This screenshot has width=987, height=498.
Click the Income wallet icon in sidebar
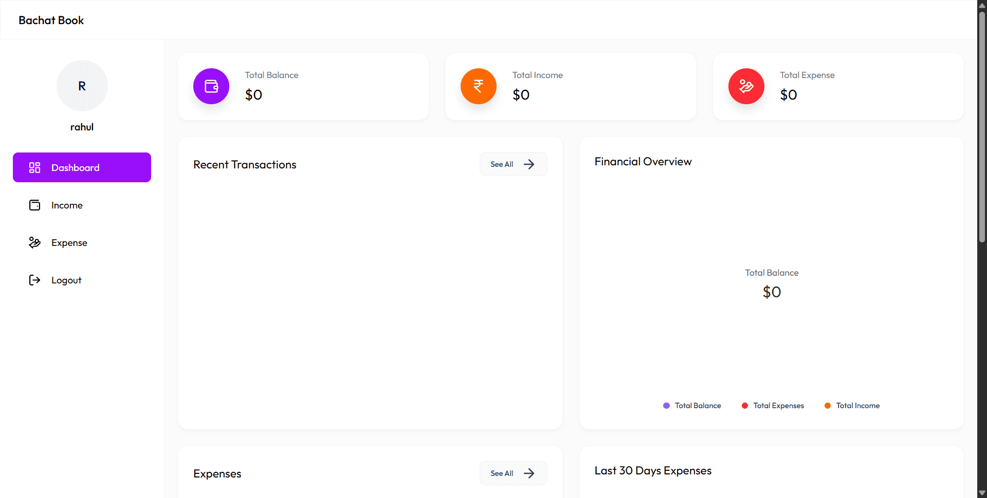pyautogui.click(x=34, y=205)
